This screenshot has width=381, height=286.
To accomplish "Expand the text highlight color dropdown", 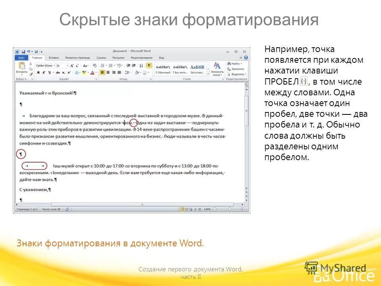I will click(x=88, y=73).
